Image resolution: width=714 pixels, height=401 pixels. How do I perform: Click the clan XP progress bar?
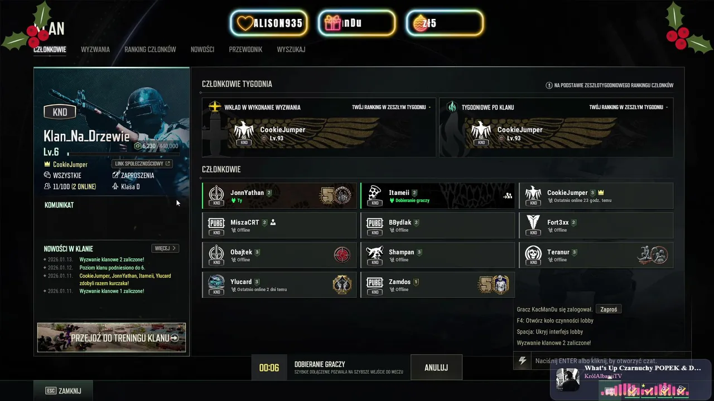123,153
